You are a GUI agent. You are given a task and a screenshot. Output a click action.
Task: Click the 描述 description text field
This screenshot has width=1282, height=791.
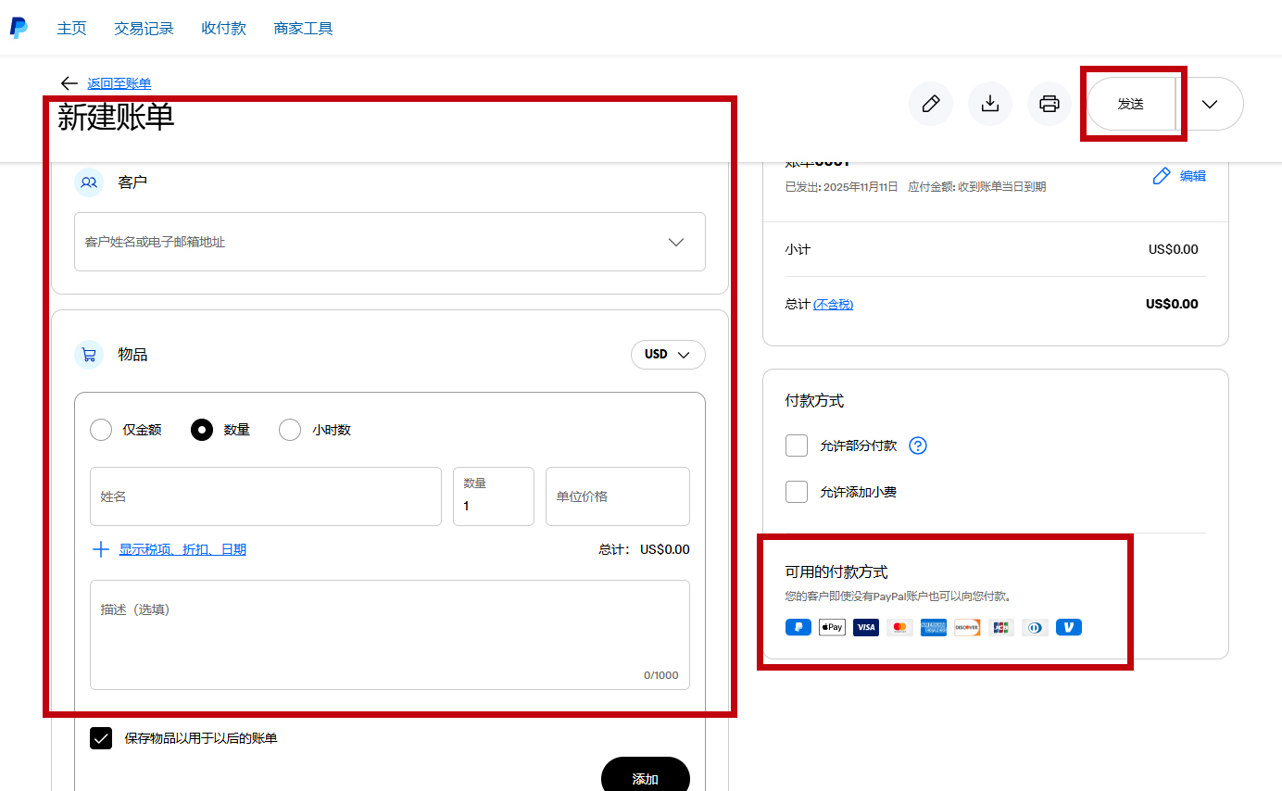tap(389, 634)
